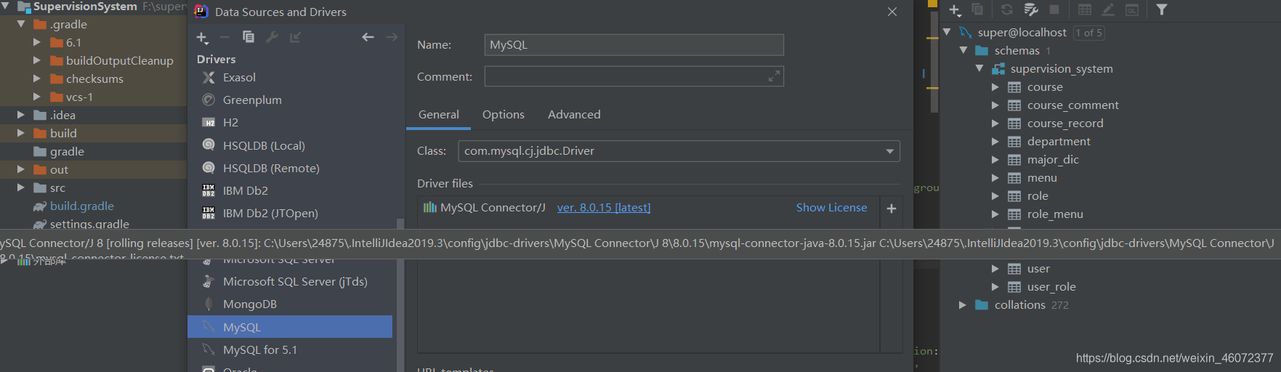The image size is (1281, 372).
Task: Expand the course table
Action: tap(995, 86)
